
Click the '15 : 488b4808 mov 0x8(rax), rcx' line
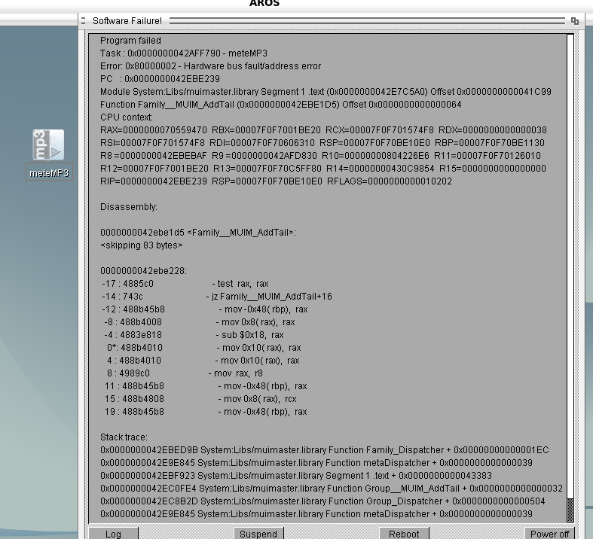(200, 399)
